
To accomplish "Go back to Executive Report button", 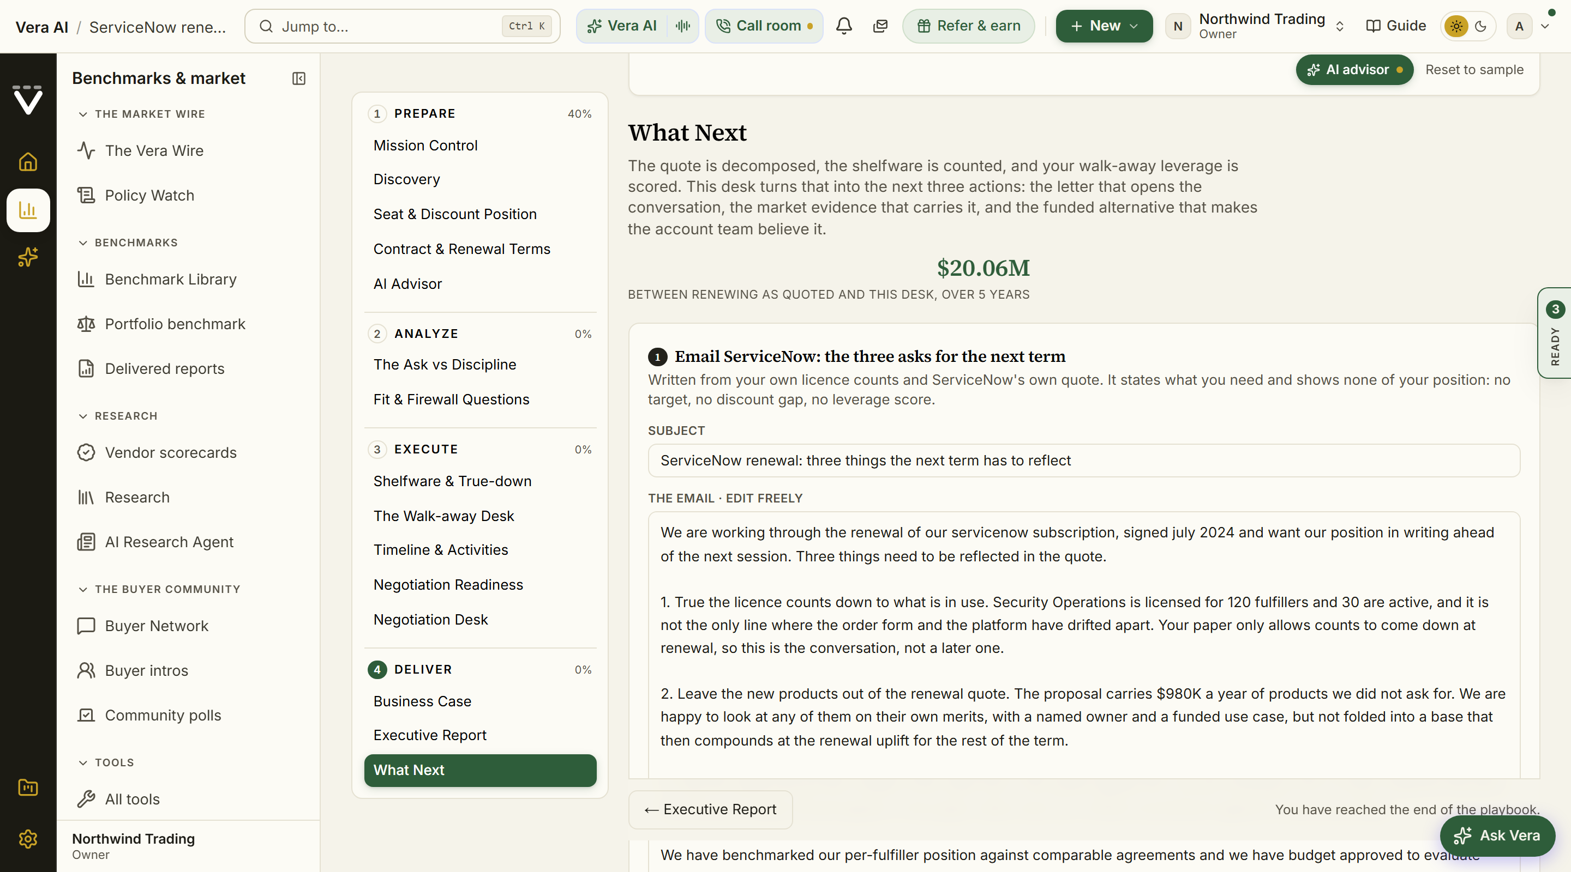I will point(710,809).
